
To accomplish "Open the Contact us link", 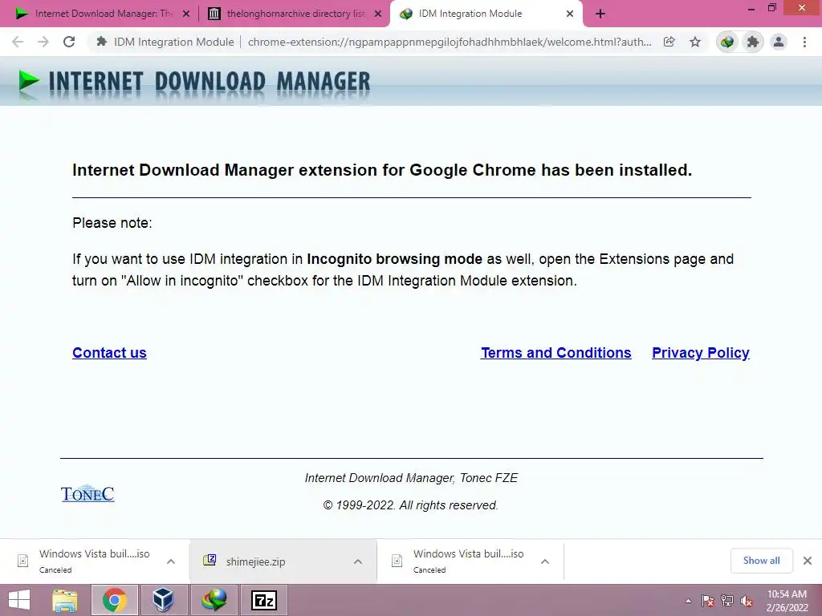I will pos(109,353).
